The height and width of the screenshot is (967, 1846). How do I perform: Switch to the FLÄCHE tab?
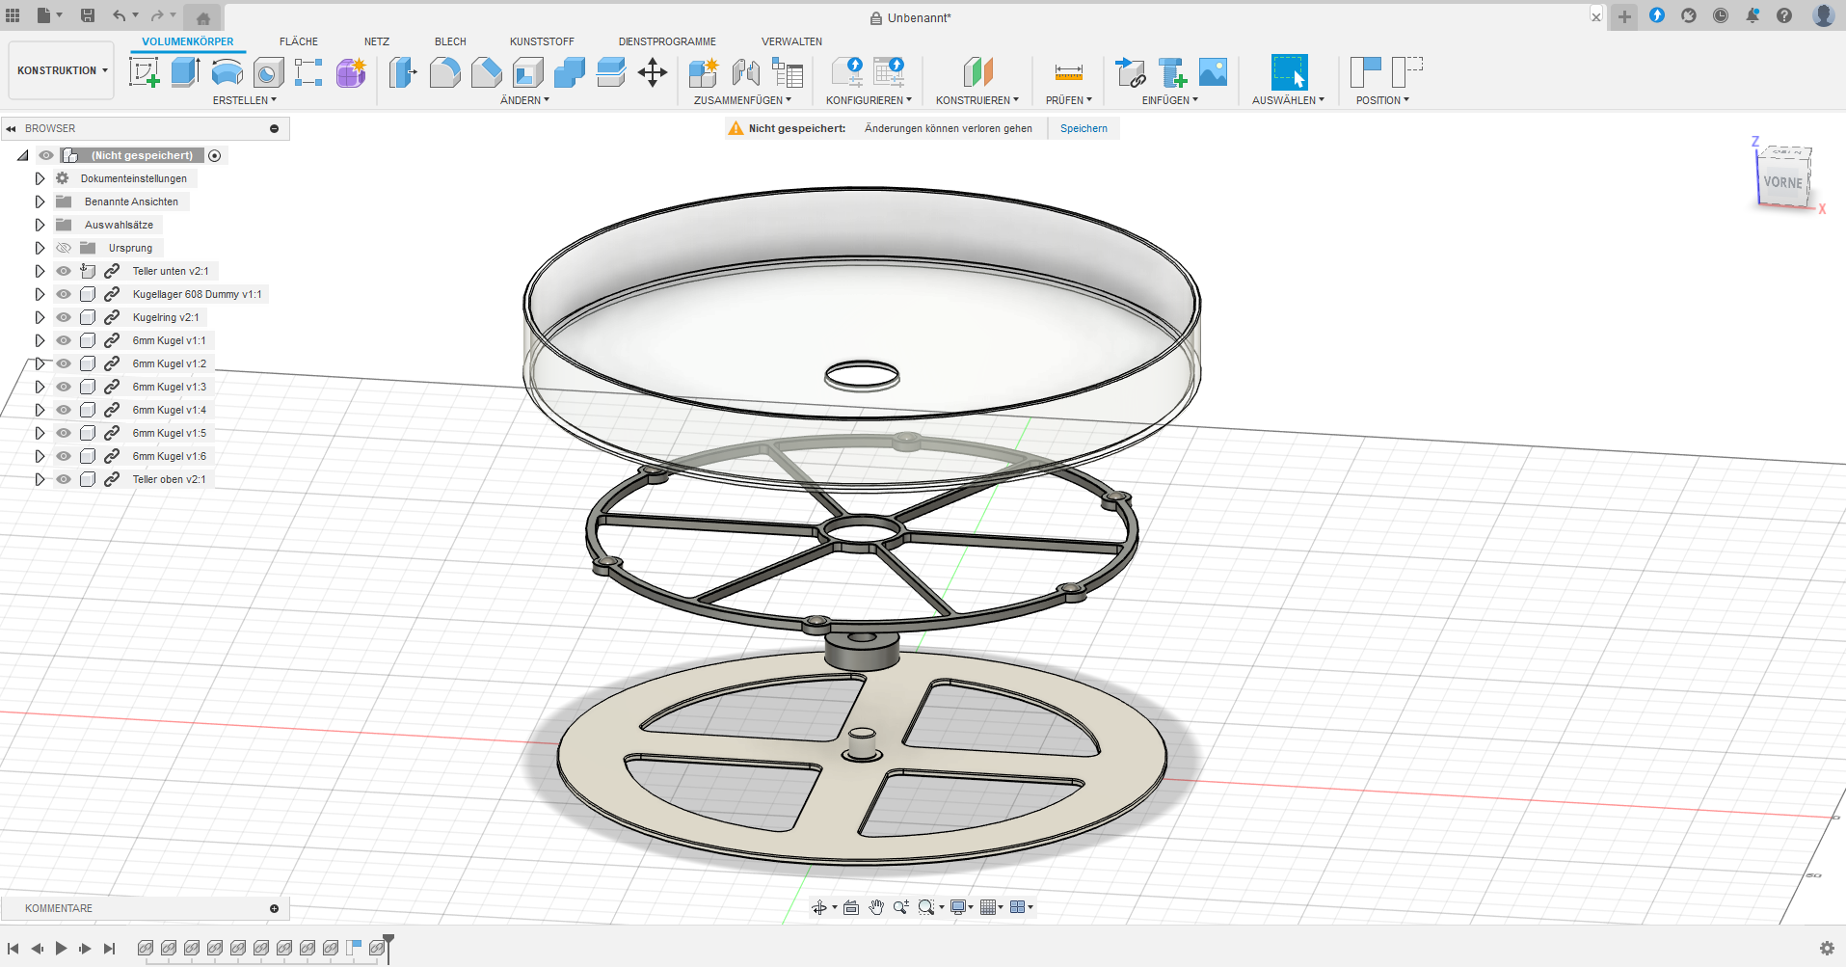coord(299,41)
